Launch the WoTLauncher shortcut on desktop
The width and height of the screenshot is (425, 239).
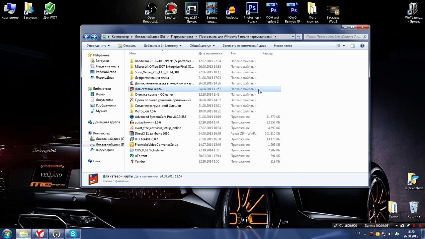click(x=413, y=13)
